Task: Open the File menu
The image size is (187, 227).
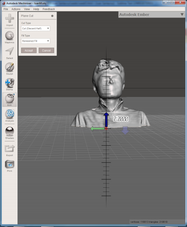Action: point(6,9)
